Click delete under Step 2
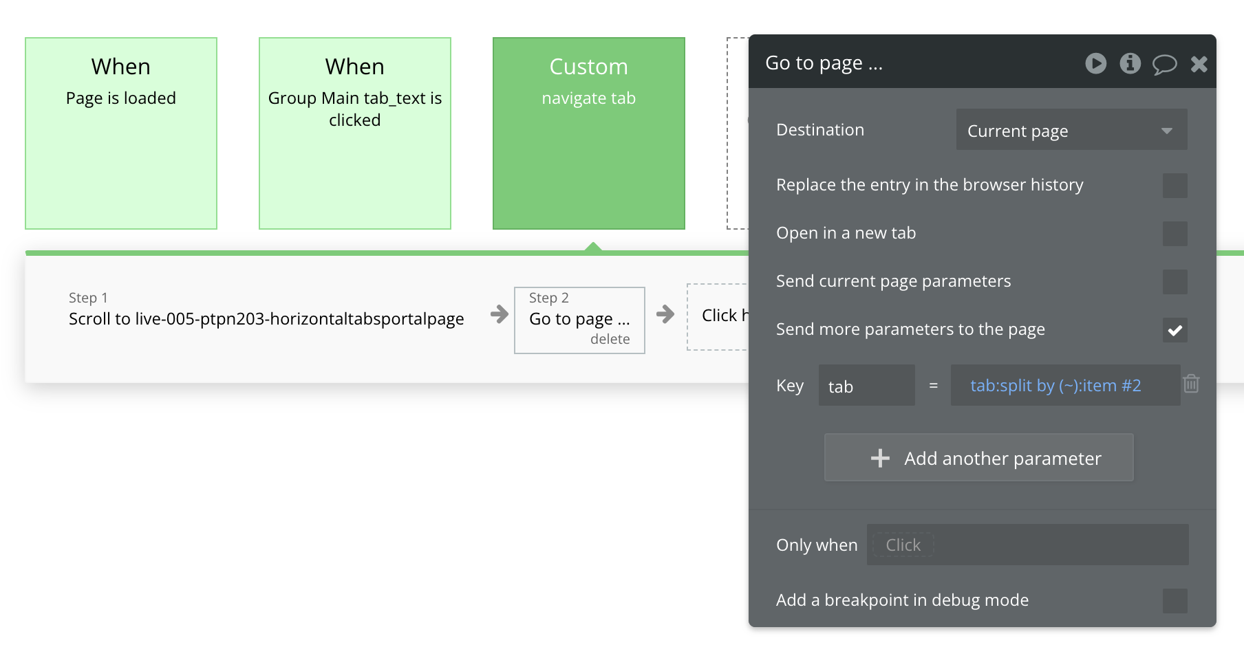 (x=610, y=339)
